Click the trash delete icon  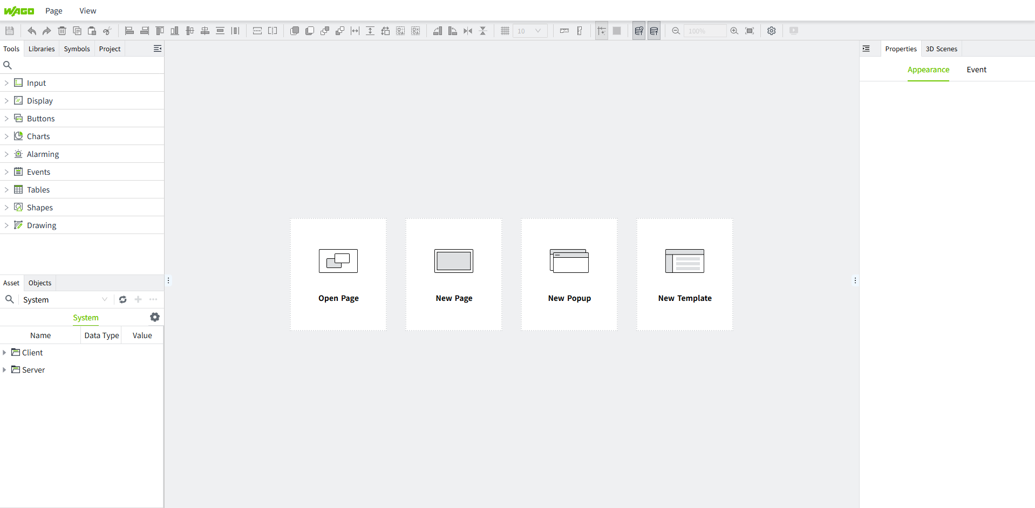(x=62, y=31)
